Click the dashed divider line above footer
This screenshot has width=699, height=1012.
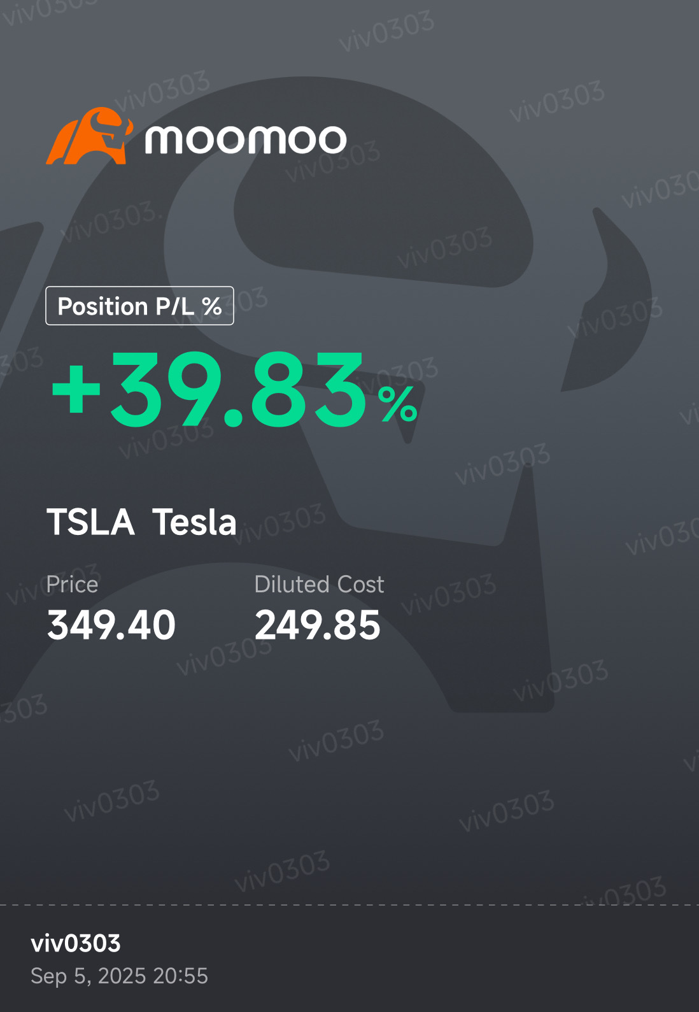(349, 904)
